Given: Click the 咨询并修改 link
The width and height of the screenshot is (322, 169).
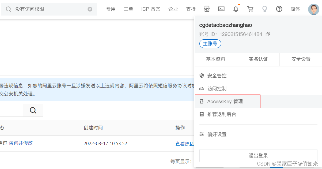Looking at the screenshot, I should [21, 143].
